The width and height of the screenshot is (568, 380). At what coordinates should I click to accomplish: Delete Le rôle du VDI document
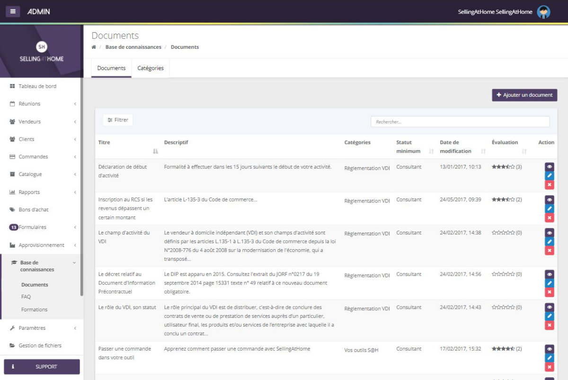550,325
